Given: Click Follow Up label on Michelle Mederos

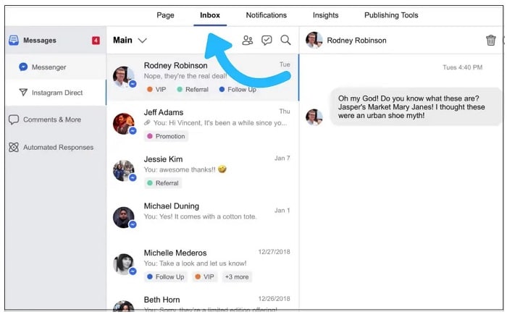Looking at the screenshot, I should click(166, 277).
